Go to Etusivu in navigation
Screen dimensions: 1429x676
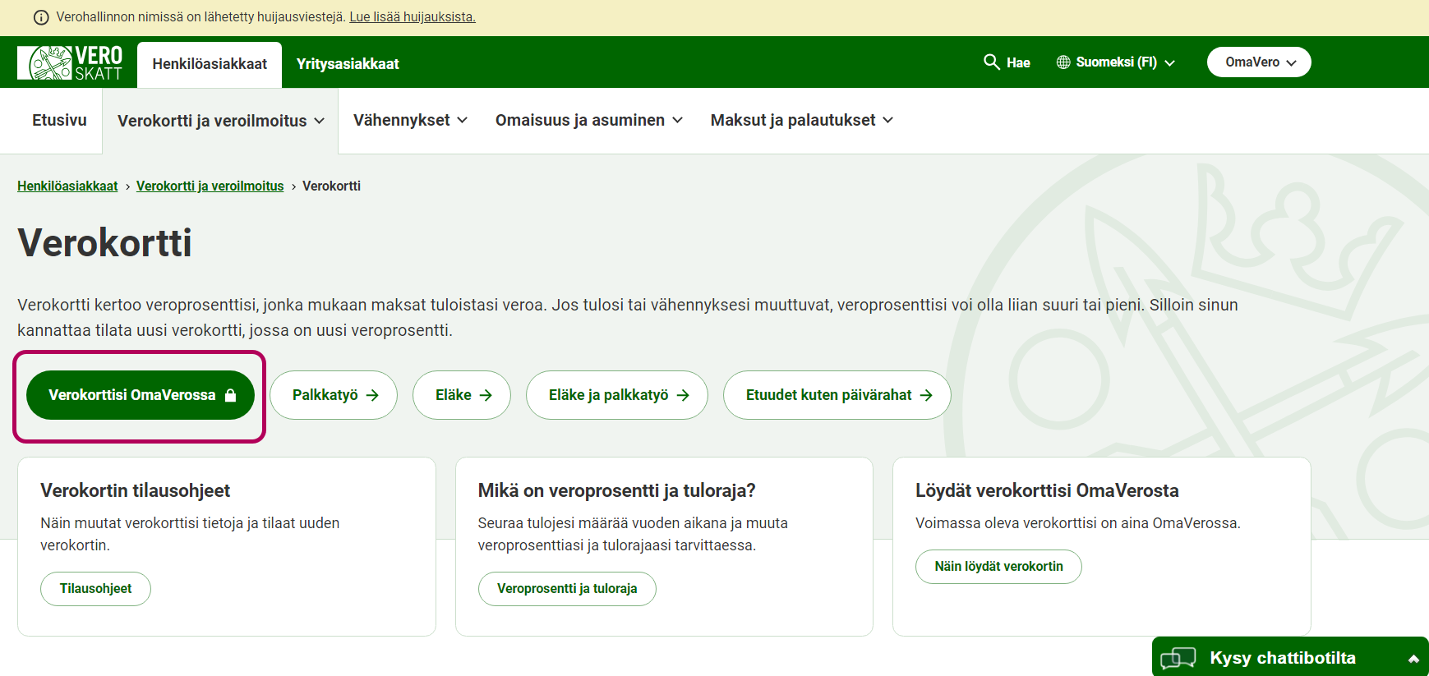(x=59, y=120)
